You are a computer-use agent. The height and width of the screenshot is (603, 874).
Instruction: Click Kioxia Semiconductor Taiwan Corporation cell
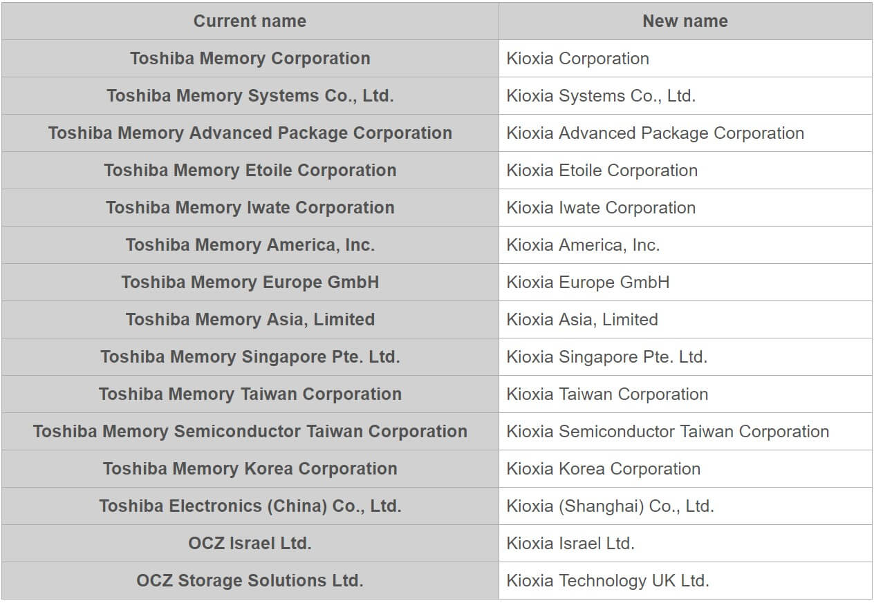[685, 432]
